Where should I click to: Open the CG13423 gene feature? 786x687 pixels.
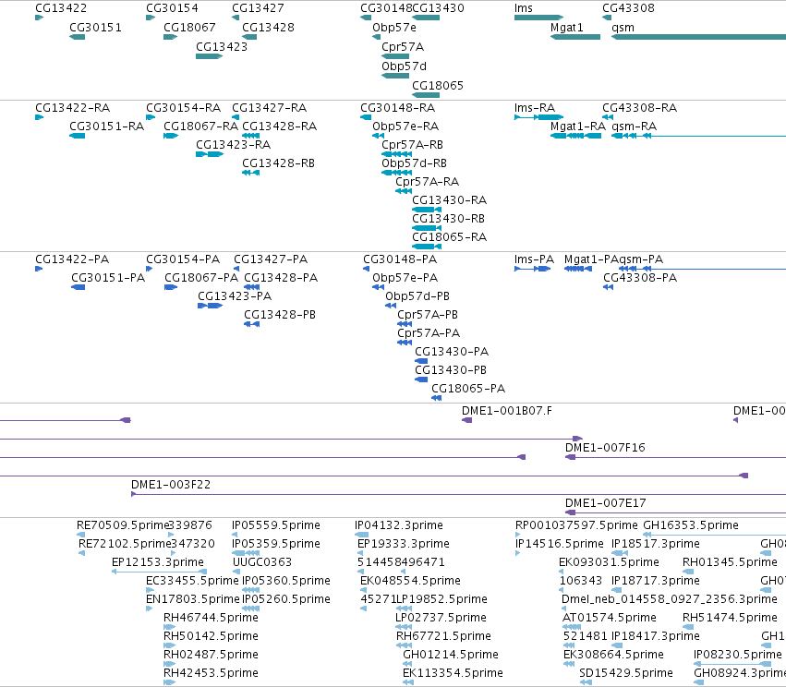(209, 56)
